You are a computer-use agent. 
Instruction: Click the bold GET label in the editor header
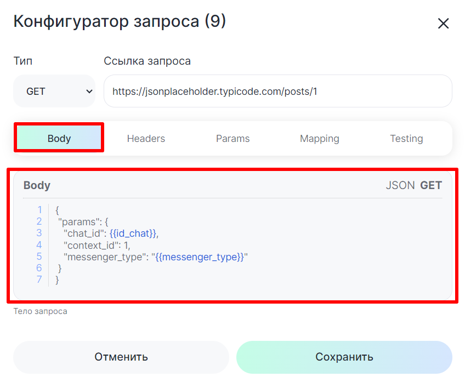431,185
